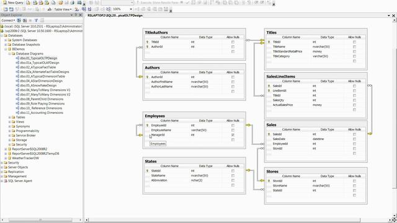Click the Filter funnel icon in Object Explorer
This screenshot has width=397, height=223.
[x=36, y=20]
